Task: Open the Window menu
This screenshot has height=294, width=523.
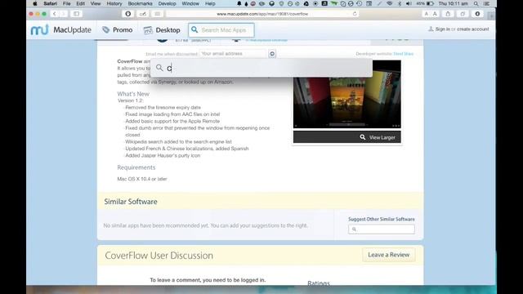Action: tap(190, 3)
